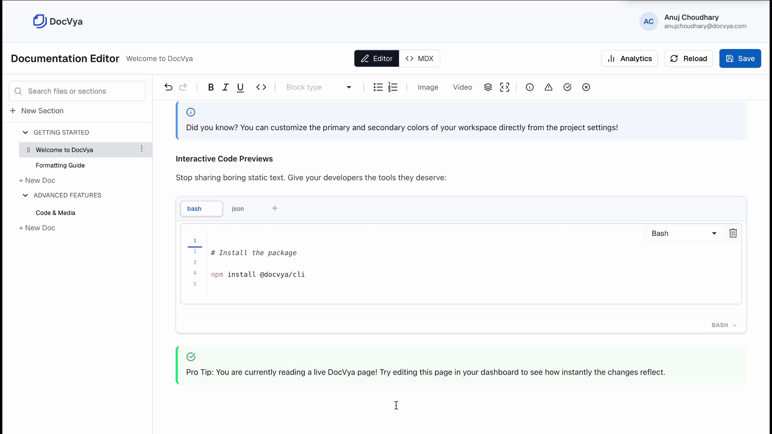Select the Italic formatting icon
This screenshot has height=434, width=772.
pos(226,87)
